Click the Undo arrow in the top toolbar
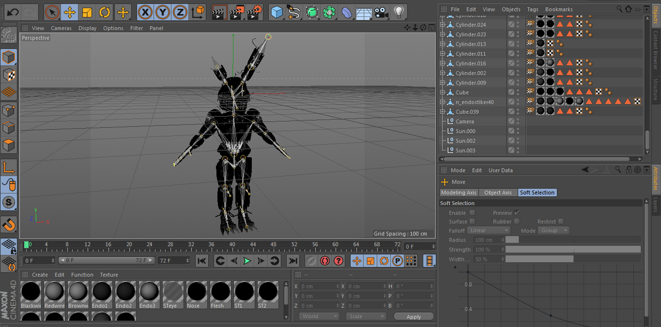The height and width of the screenshot is (327, 661). click(x=13, y=12)
